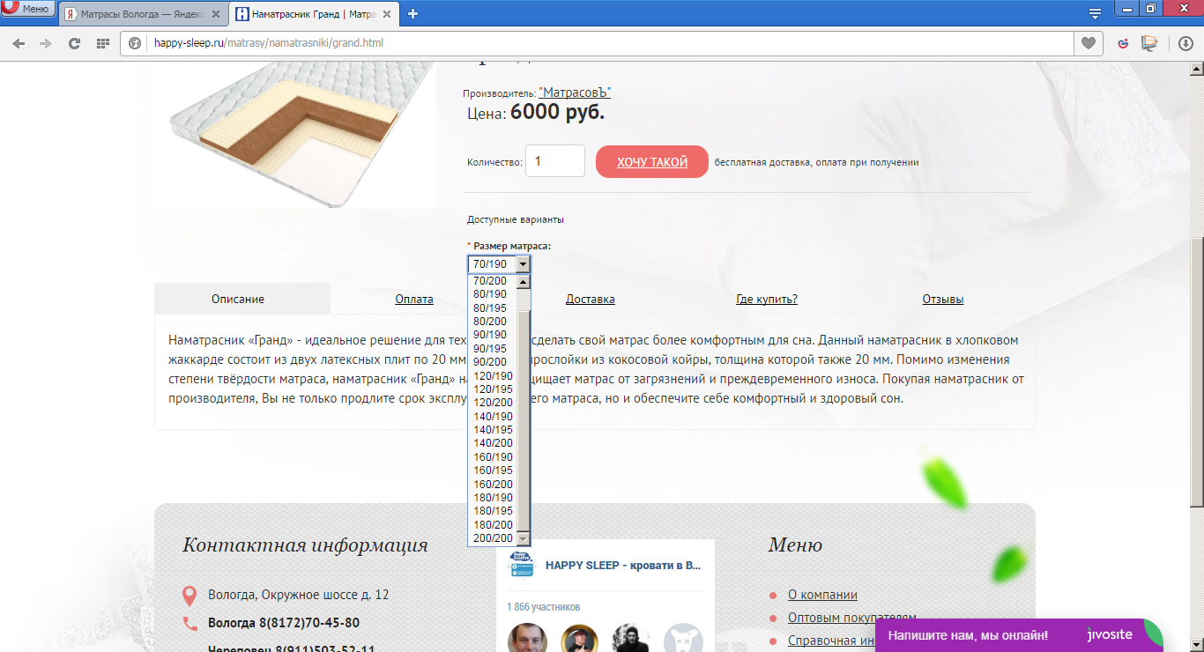The image size is (1204, 652).
Task: Choose size option 80/190
Action: coord(490,294)
